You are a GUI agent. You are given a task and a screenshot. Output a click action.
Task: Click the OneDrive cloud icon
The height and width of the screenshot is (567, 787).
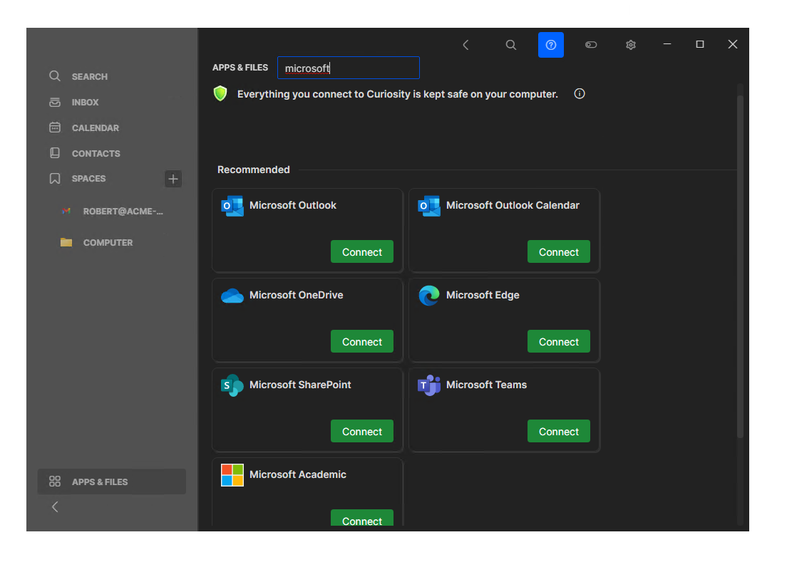(232, 296)
